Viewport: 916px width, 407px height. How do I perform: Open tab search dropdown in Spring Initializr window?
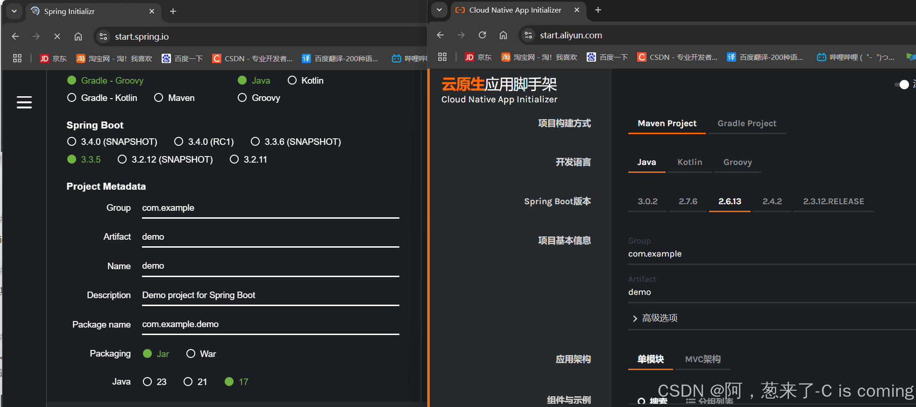[14, 11]
